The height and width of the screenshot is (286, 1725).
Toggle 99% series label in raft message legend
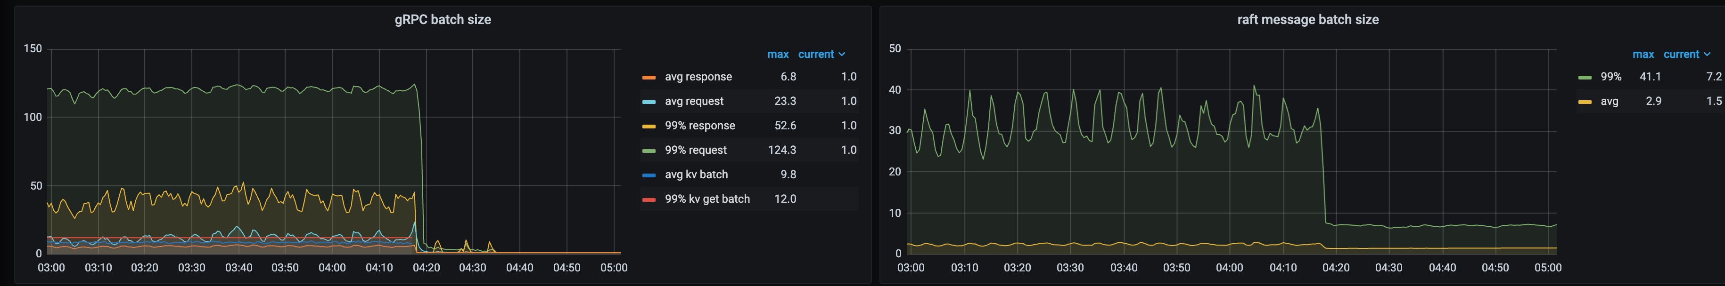1610,77
